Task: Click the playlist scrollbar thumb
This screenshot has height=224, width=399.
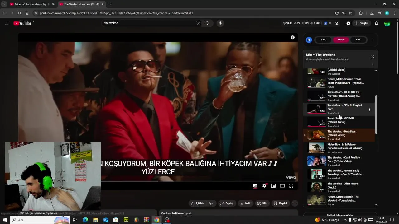Action: (x=376, y=114)
